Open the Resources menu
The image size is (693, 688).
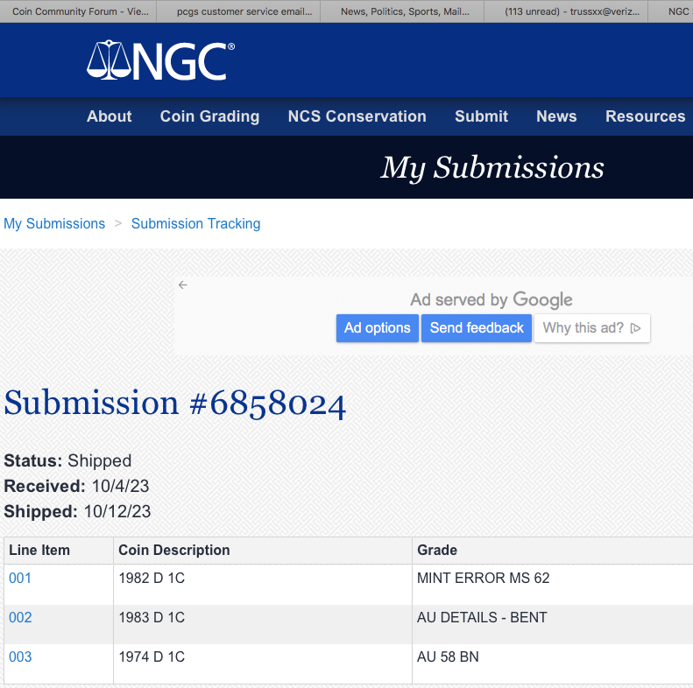tap(645, 116)
